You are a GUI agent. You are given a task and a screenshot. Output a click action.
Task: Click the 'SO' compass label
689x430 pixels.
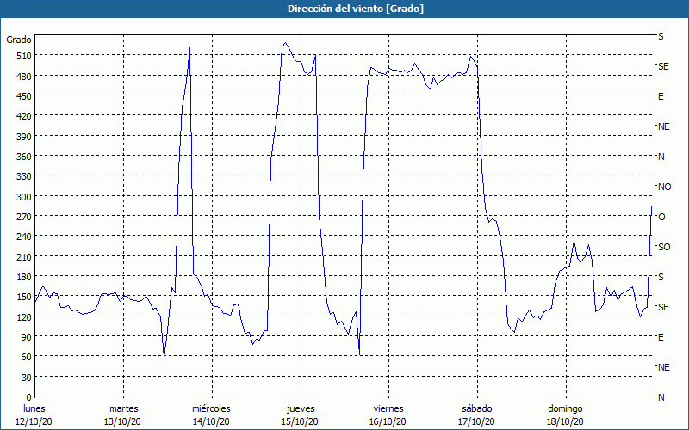point(664,247)
